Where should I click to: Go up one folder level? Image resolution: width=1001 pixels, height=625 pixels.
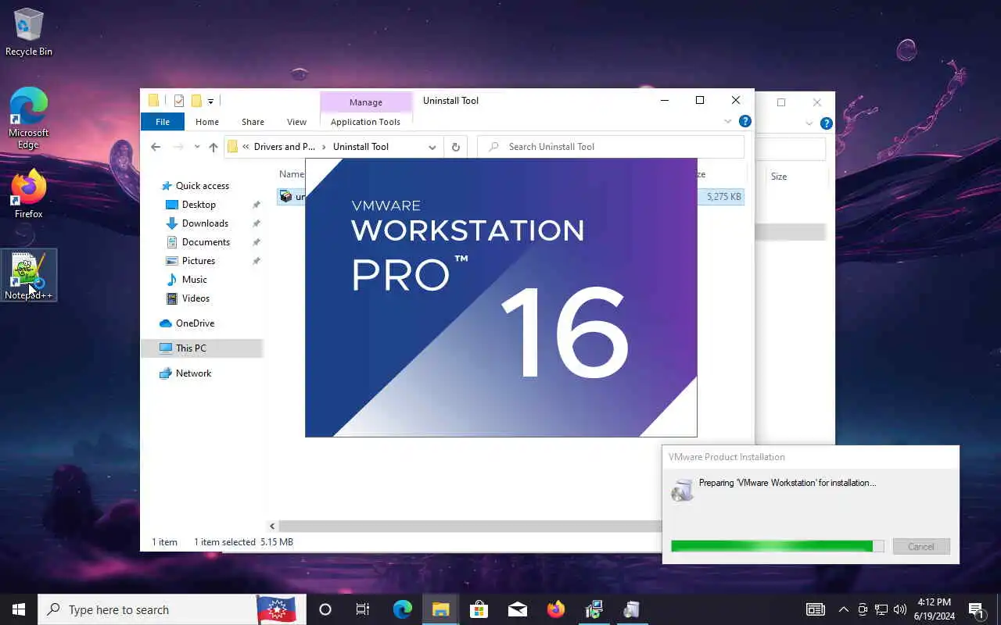click(213, 147)
